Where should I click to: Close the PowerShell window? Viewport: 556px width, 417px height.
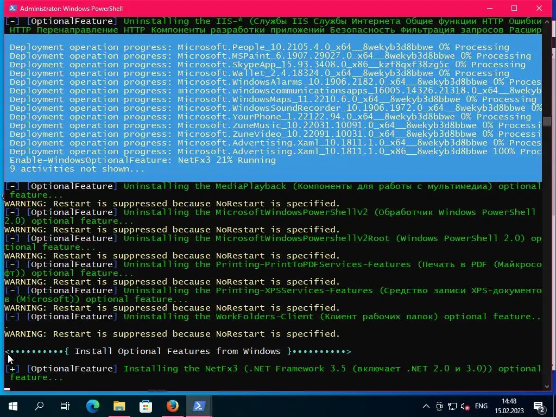(x=539, y=8)
